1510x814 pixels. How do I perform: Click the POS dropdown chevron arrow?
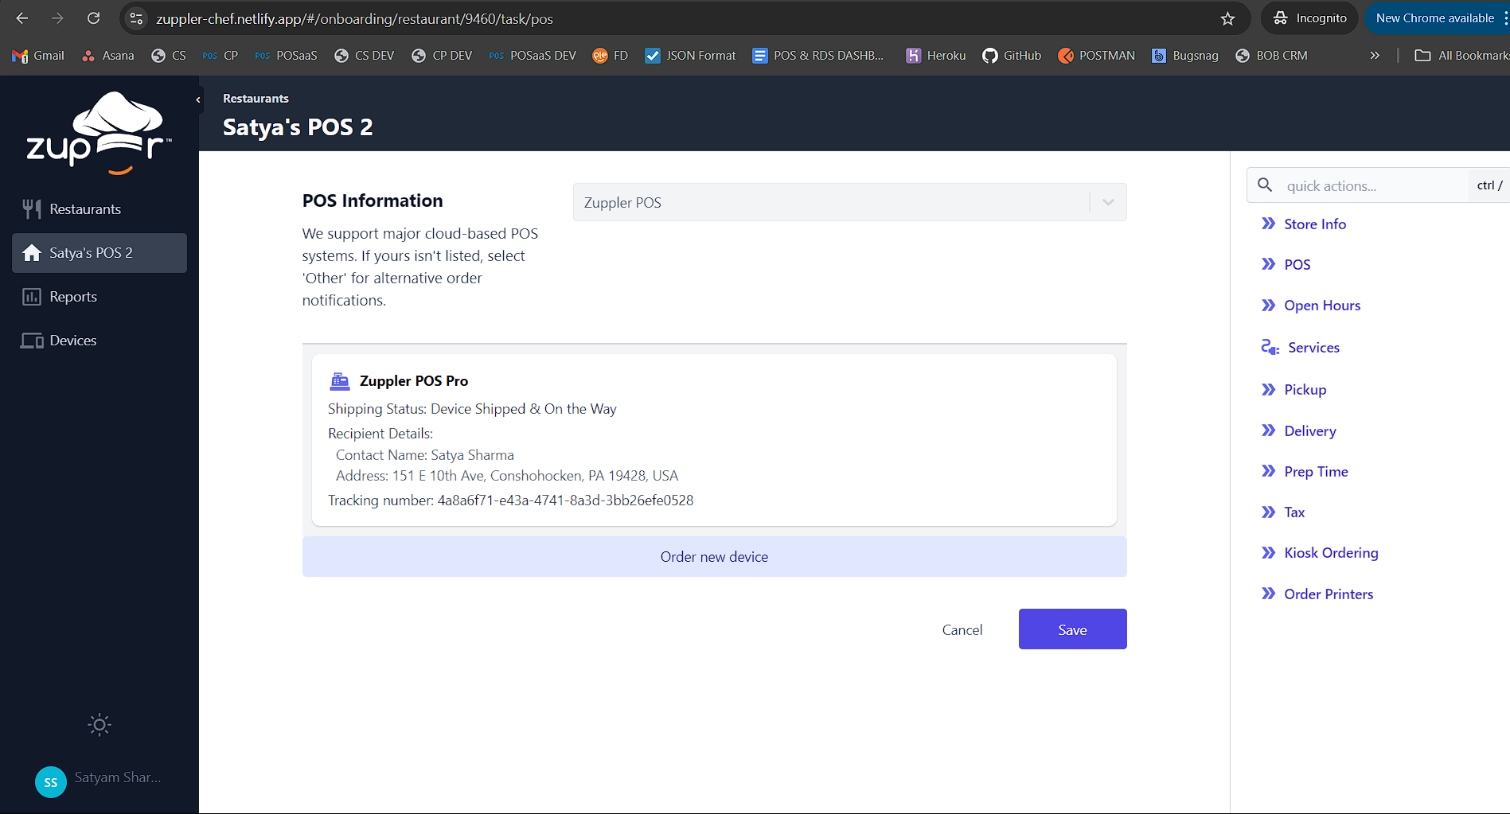pyautogui.click(x=1108, y=202)
